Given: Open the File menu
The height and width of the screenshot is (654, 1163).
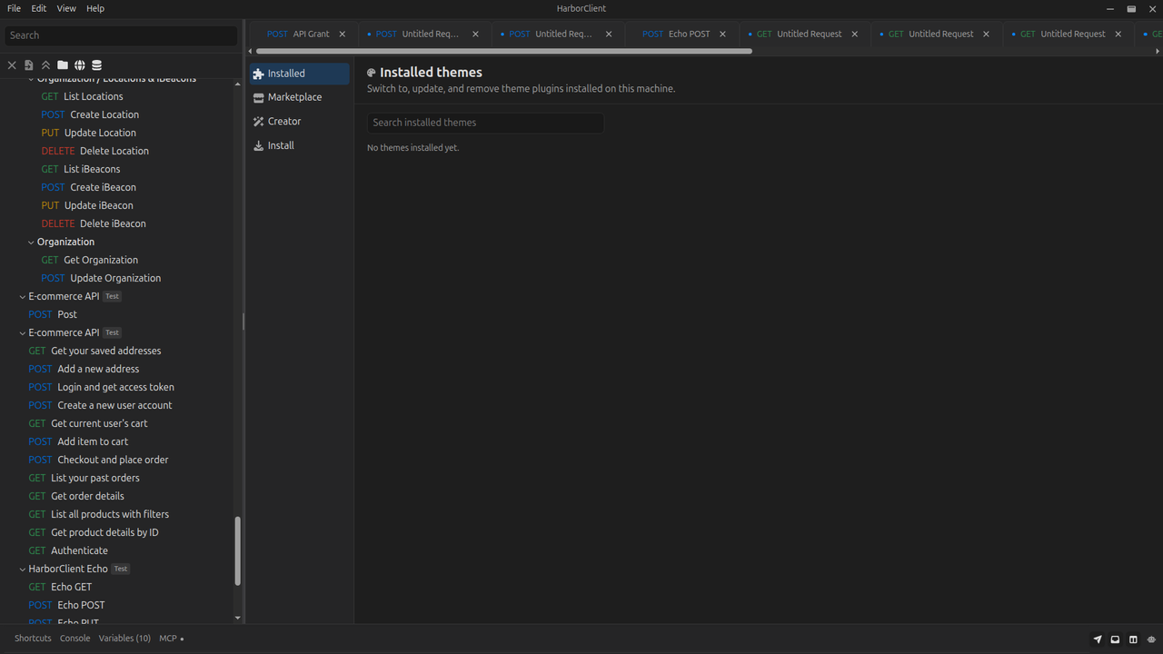Looking at the screenshot, I should [x=14, y=8].
